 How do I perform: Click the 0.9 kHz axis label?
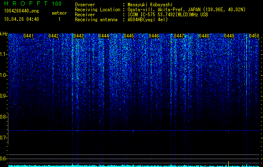[x=4, y=96]
